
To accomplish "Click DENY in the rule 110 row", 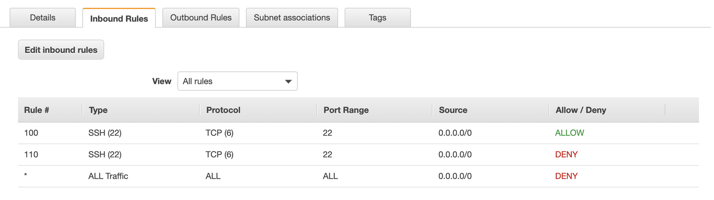I will point(566,155).
